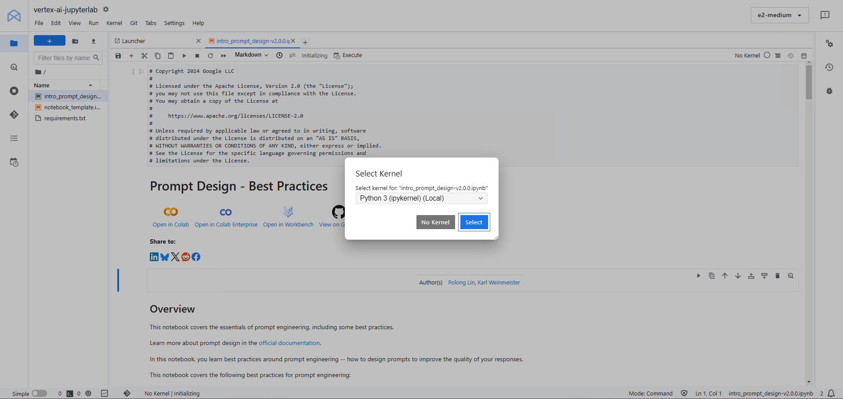The image size is (843, 399).
Task: Close the intro_prompt_design notebook tab
Action: point(293,41)
